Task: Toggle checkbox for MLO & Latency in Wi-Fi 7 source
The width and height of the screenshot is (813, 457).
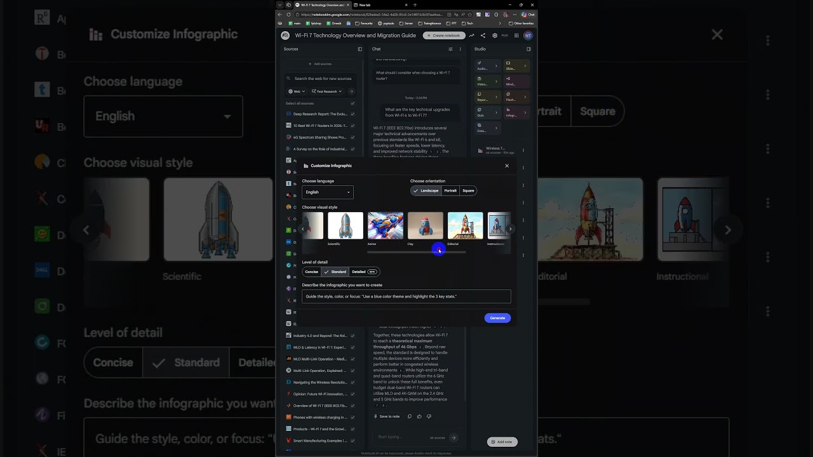Action: tap(353, 347)
